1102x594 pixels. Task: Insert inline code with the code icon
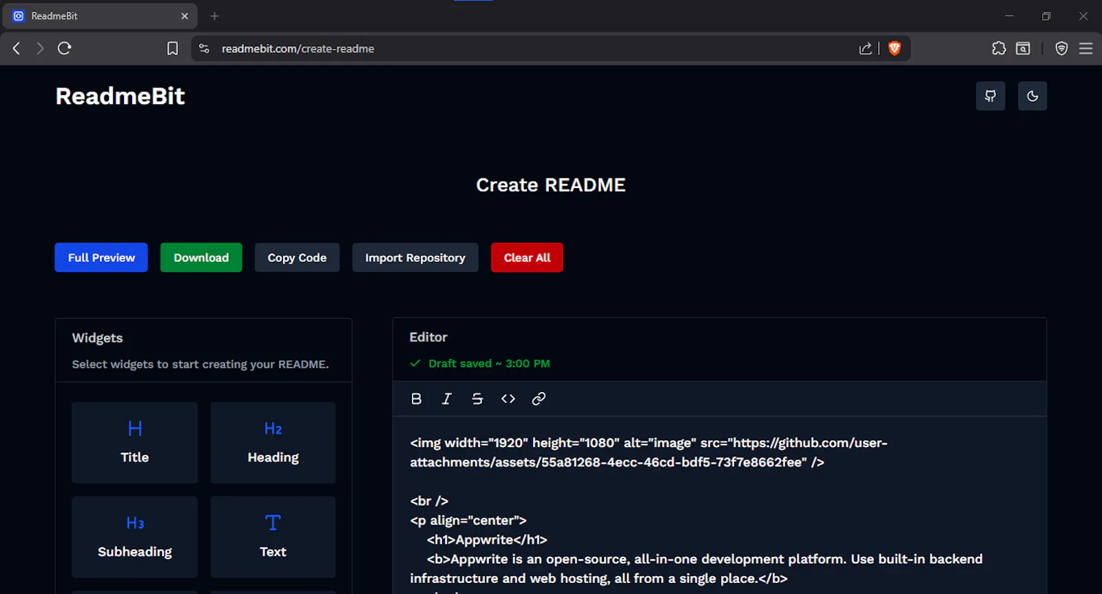click(508, 399)
